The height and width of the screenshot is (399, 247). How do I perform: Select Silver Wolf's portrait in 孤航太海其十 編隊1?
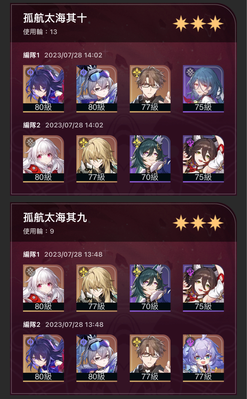tap(97, 89)
